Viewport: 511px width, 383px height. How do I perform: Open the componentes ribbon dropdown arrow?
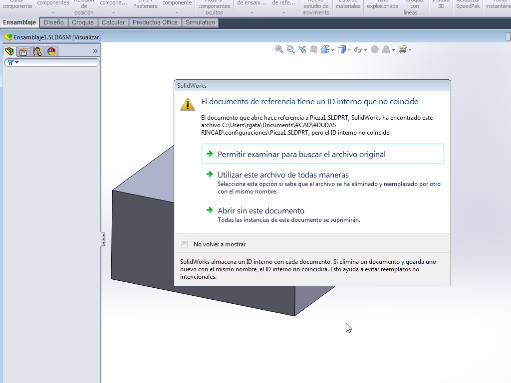[53, 13]
